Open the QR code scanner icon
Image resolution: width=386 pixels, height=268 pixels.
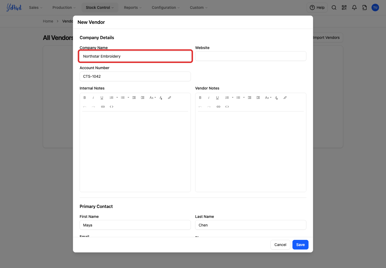tap(344, 8)
